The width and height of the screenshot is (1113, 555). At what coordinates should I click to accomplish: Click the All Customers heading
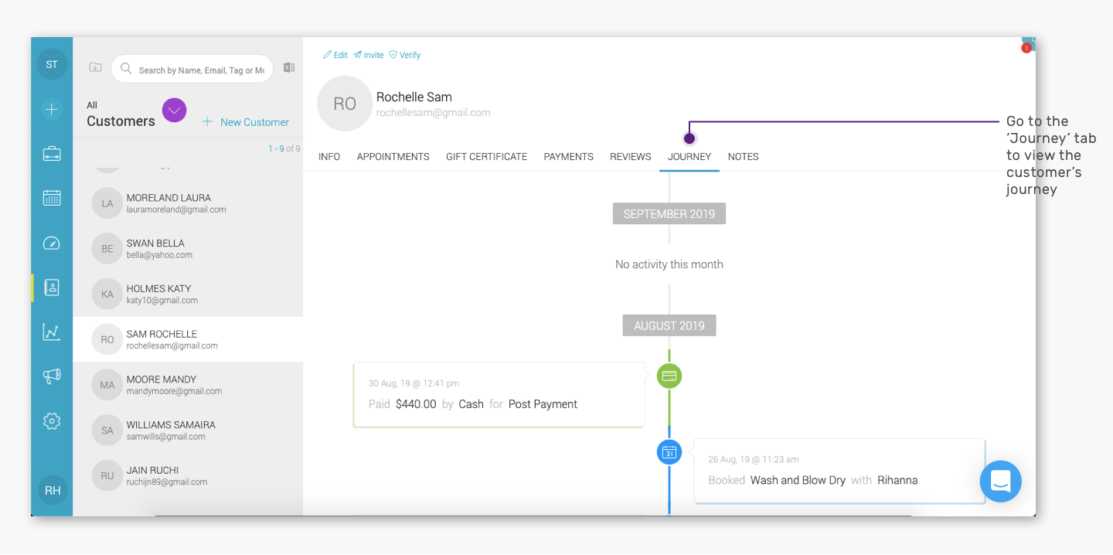pos(121,114)
